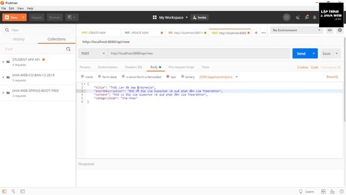This screenshot has width=346, height=195.
Task: Open the File menu
Action: (4, 9)
